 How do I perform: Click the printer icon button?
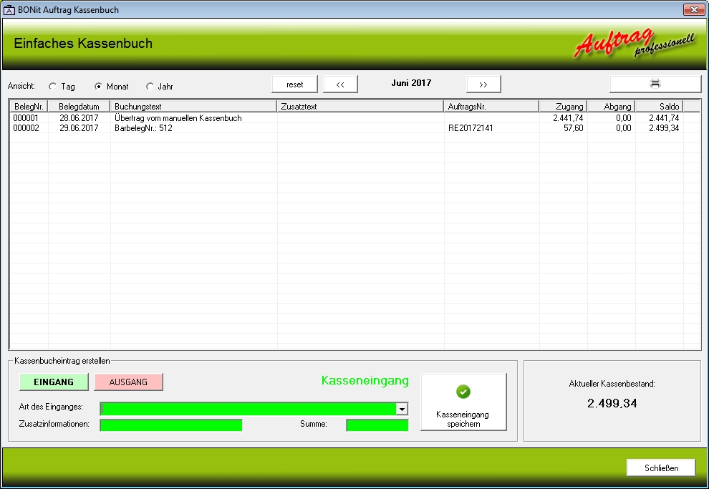[655, 84]
